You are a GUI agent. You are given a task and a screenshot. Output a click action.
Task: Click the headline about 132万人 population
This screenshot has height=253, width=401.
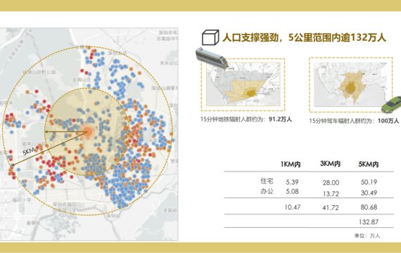pyautogui.click(x=304, y=37)
